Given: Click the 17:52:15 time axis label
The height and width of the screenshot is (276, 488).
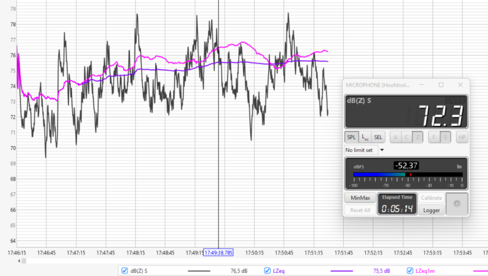Looking at the screenshot, I should [x=373, y=253].
